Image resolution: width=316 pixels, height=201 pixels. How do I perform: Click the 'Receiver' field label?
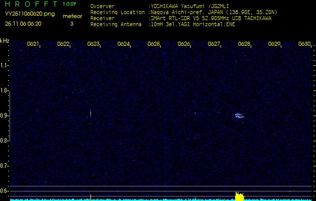click(102, 19)
